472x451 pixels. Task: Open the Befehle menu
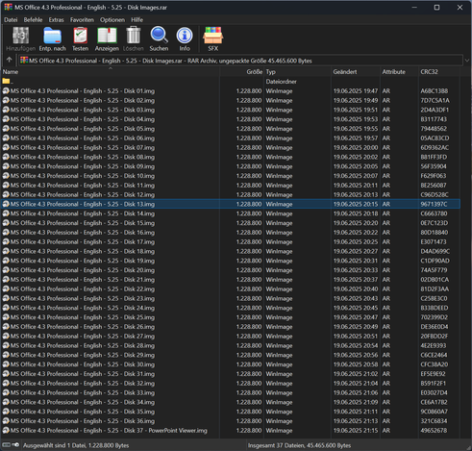click(x=33, y=20)
